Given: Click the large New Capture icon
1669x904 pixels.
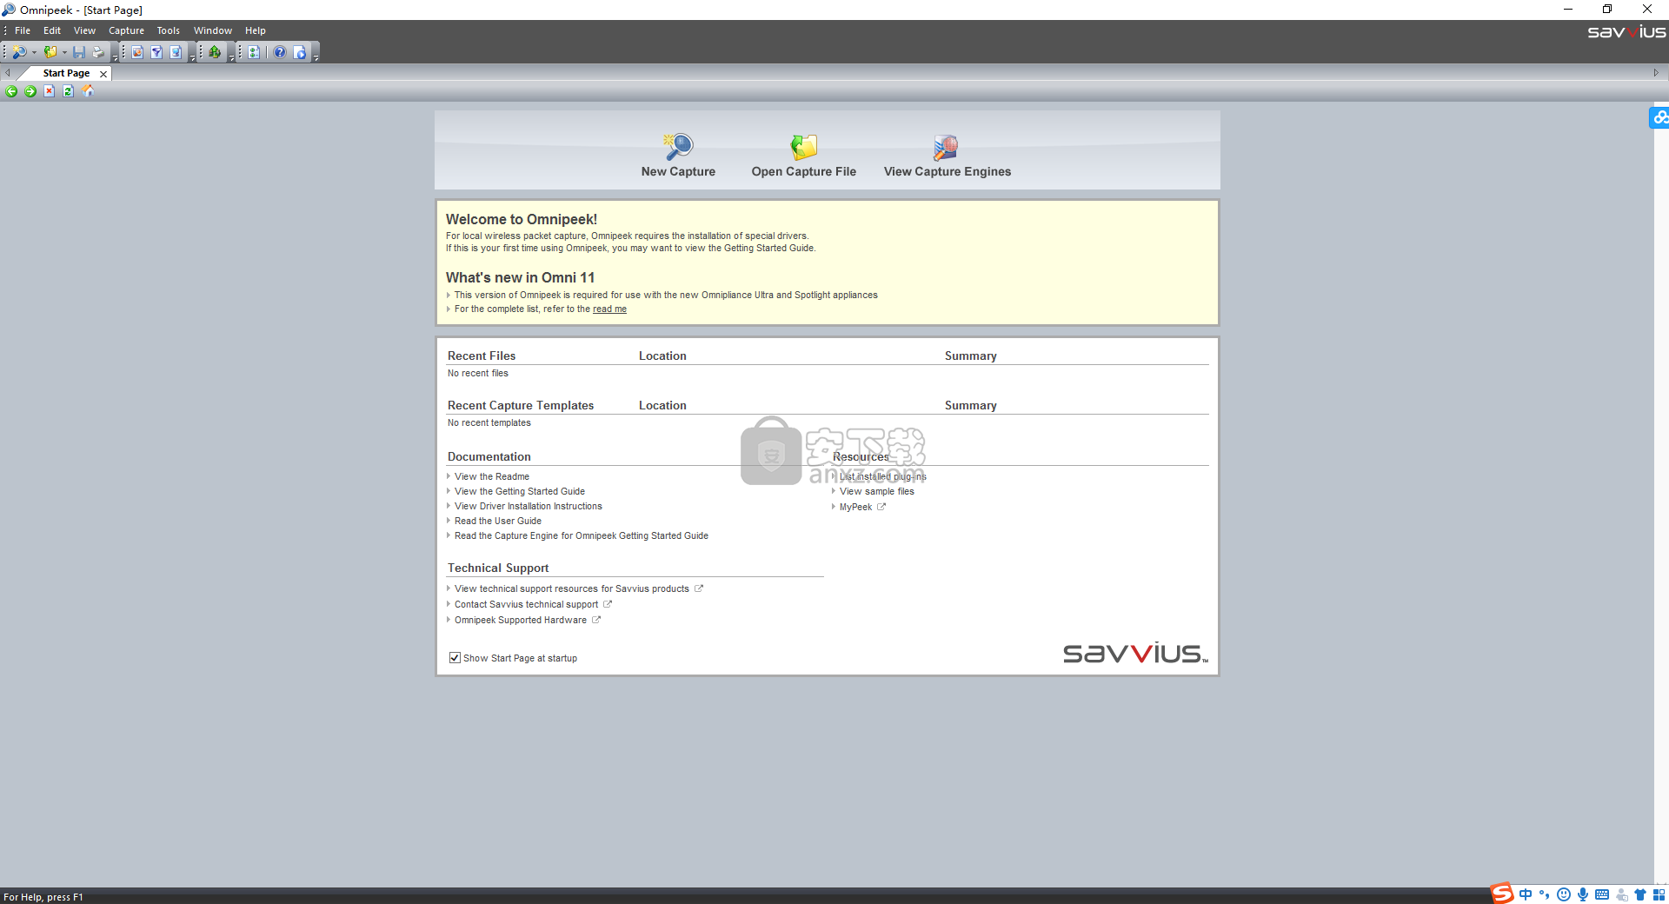Looking at the screenshot, I should click(678, 147).
